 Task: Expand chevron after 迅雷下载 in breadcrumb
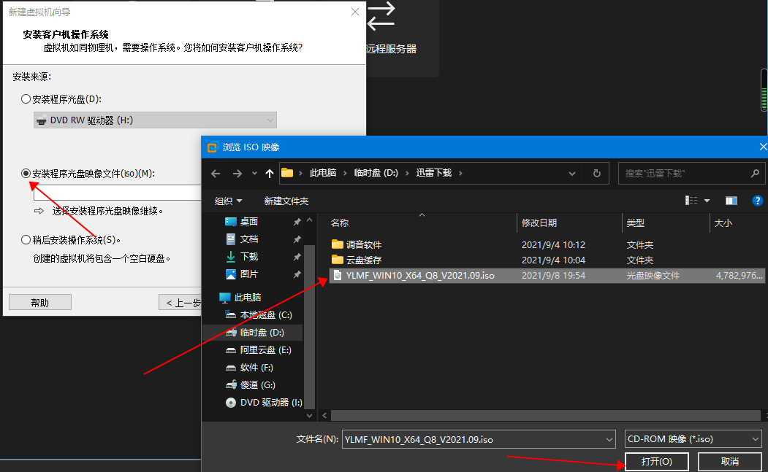(x=460, y=173)
